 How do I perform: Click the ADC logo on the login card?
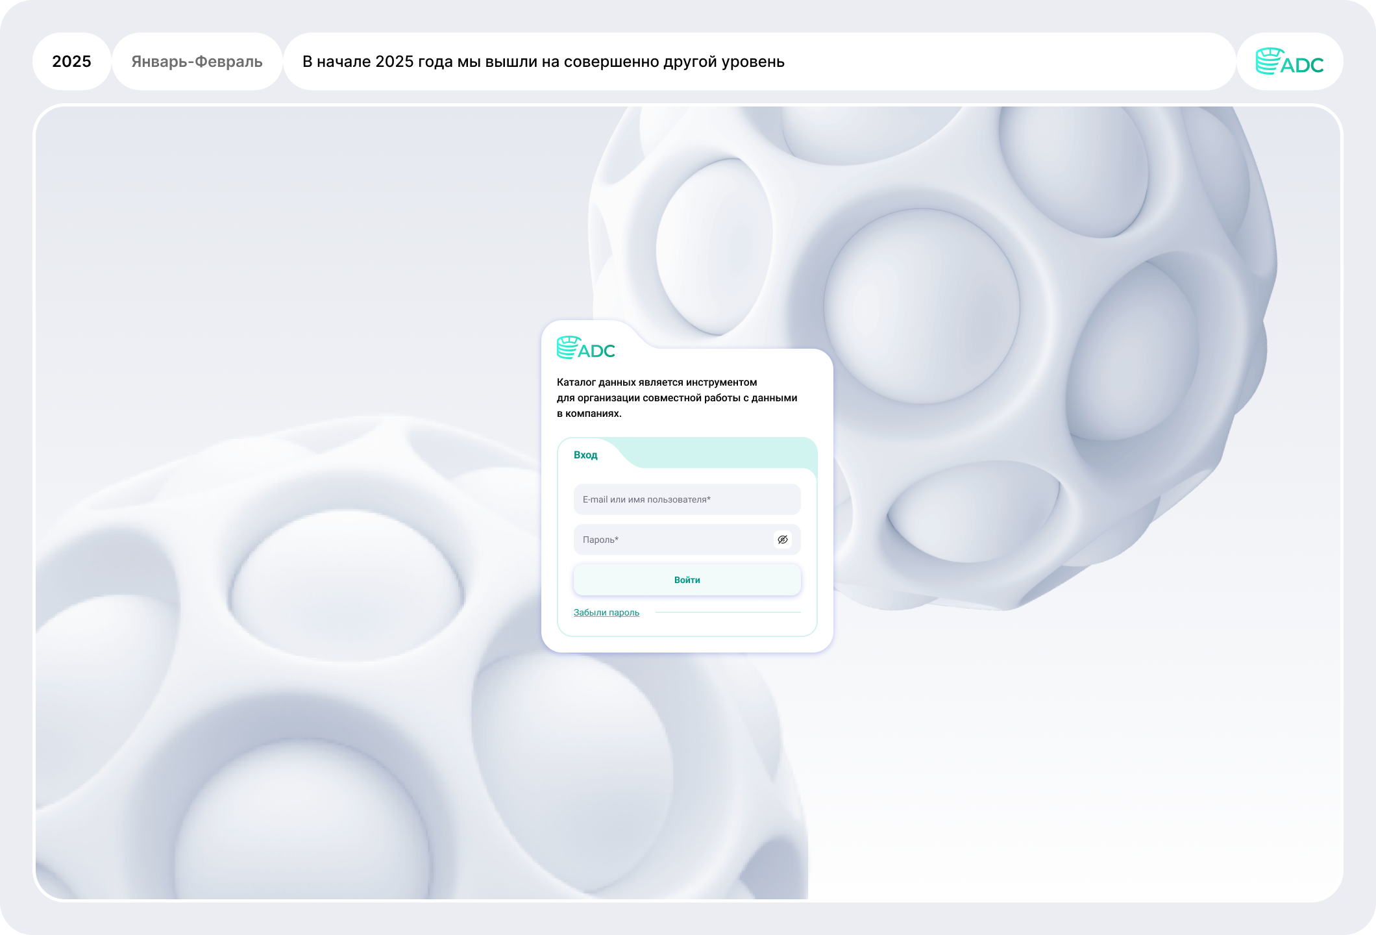tap(586, 348)
